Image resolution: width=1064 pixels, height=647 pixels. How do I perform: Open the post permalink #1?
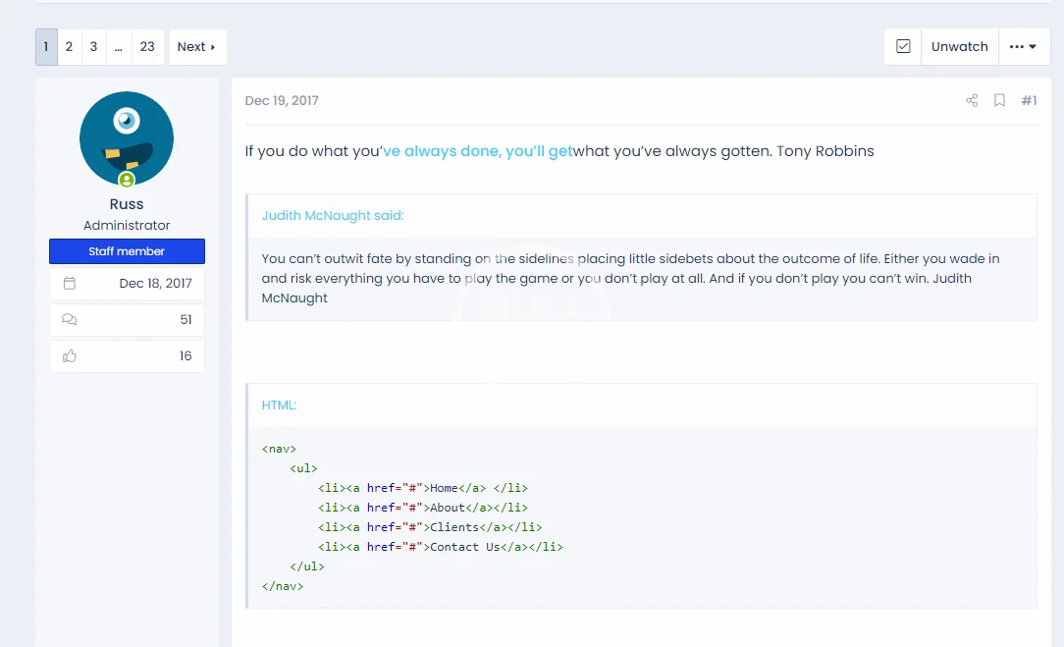coord(1029,100)
